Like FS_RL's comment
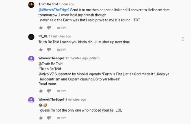 (41, 50)
